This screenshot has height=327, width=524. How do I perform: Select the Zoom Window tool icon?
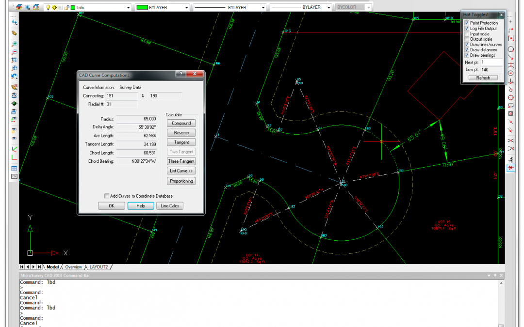click(15, 61)
